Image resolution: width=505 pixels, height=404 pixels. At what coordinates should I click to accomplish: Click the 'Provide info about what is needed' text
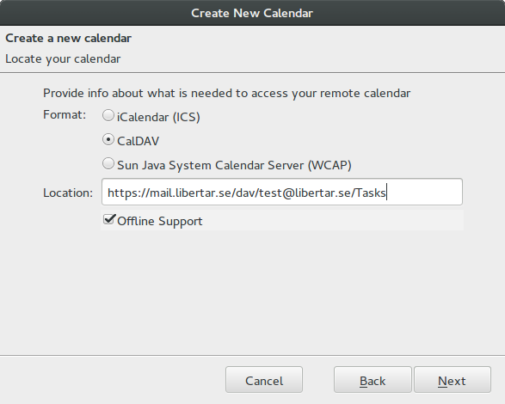click(226, 94)
